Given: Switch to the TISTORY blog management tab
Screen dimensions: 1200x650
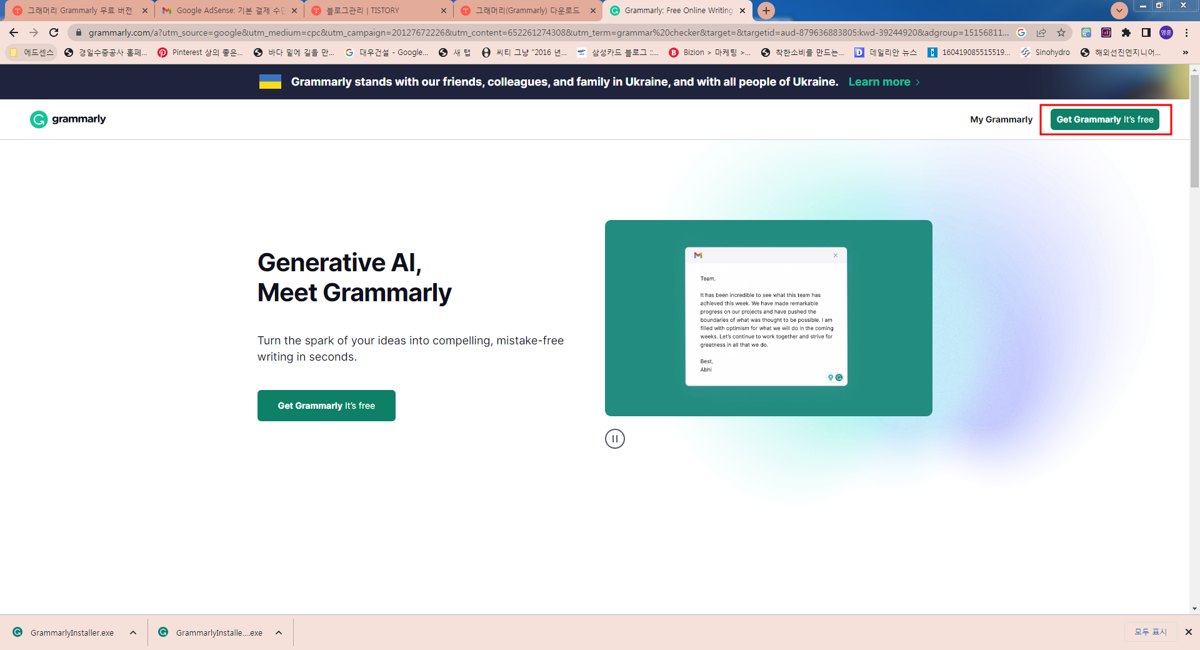Looking at the screenshot, I should click(x=375, y=11).
